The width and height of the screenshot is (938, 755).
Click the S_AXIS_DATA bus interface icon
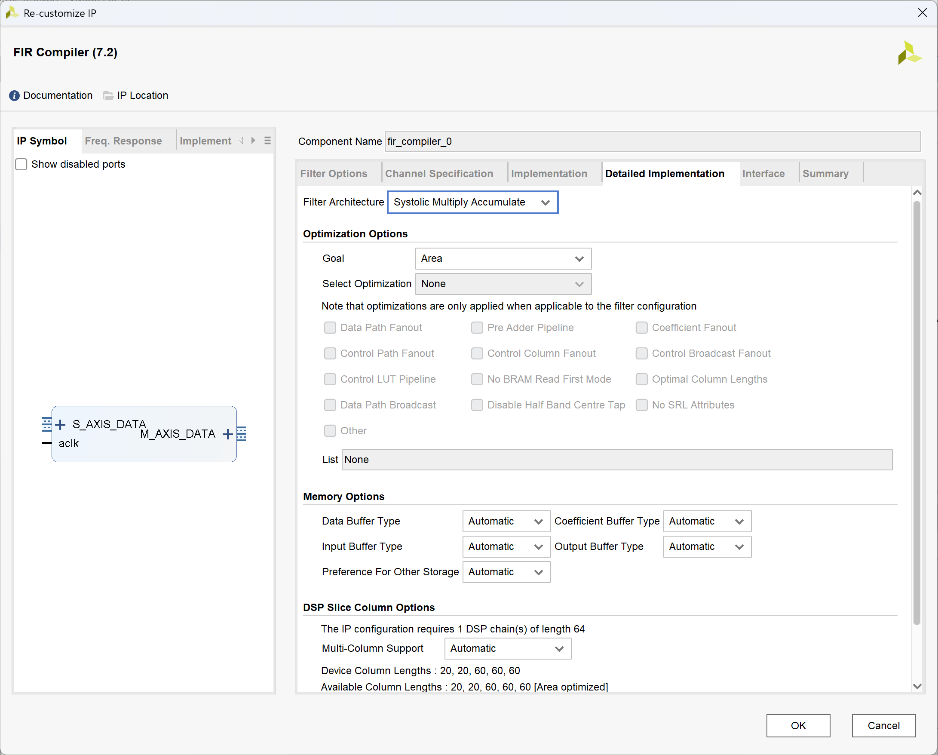tap(46, 424)
